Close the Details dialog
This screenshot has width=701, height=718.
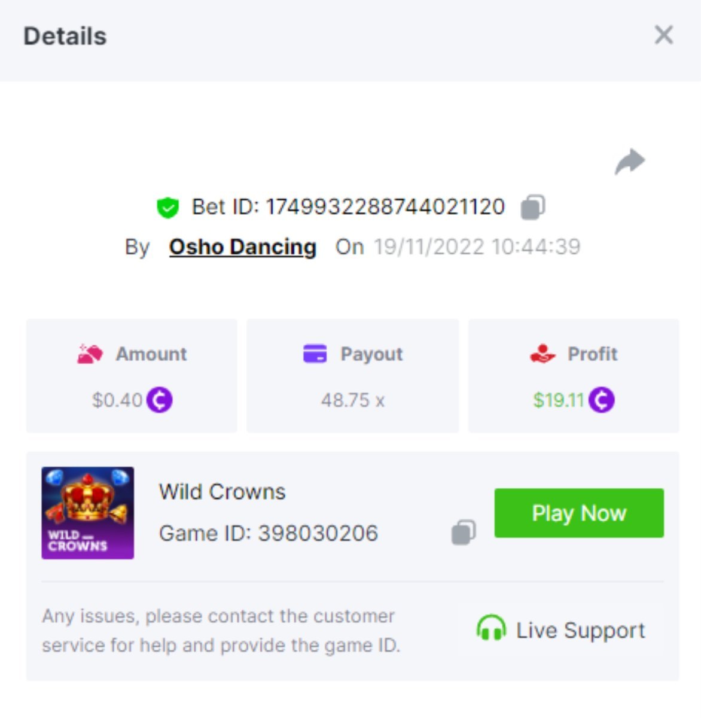[x=664, y=35]
